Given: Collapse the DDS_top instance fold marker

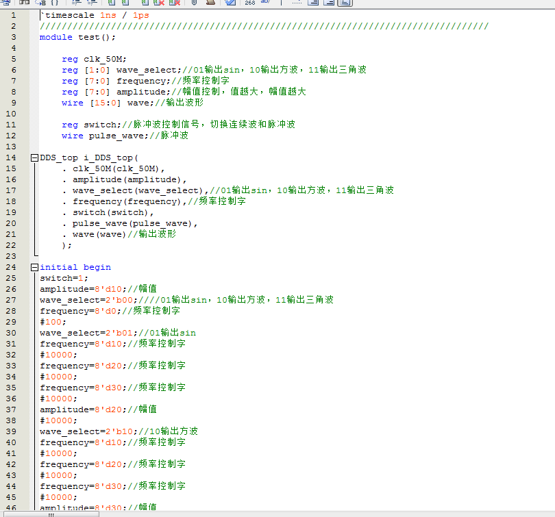Looking at the screenshot, I should coord(34,157).
